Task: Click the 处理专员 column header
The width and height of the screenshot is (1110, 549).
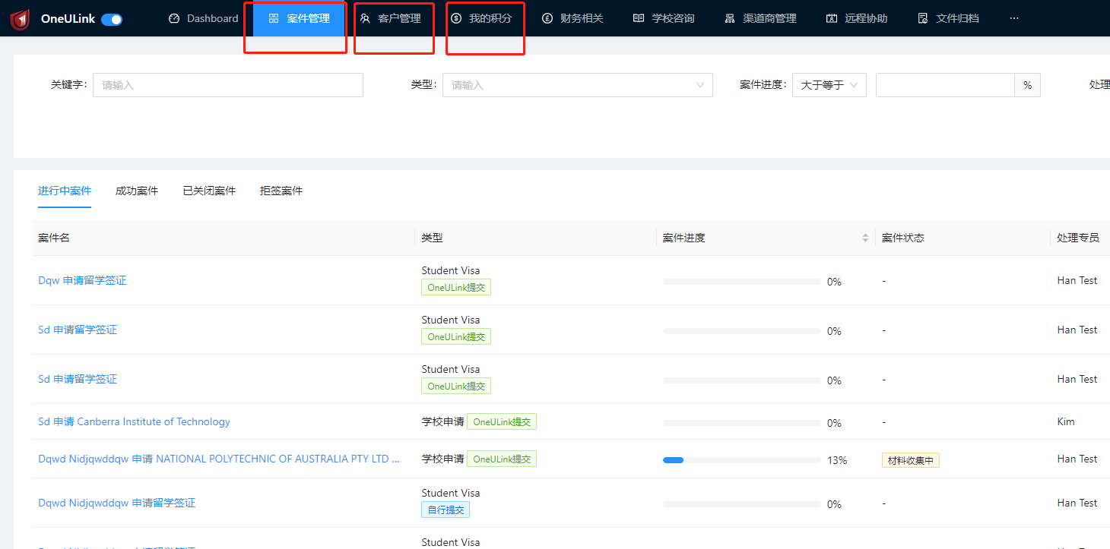Action: tap(1078, 238)
